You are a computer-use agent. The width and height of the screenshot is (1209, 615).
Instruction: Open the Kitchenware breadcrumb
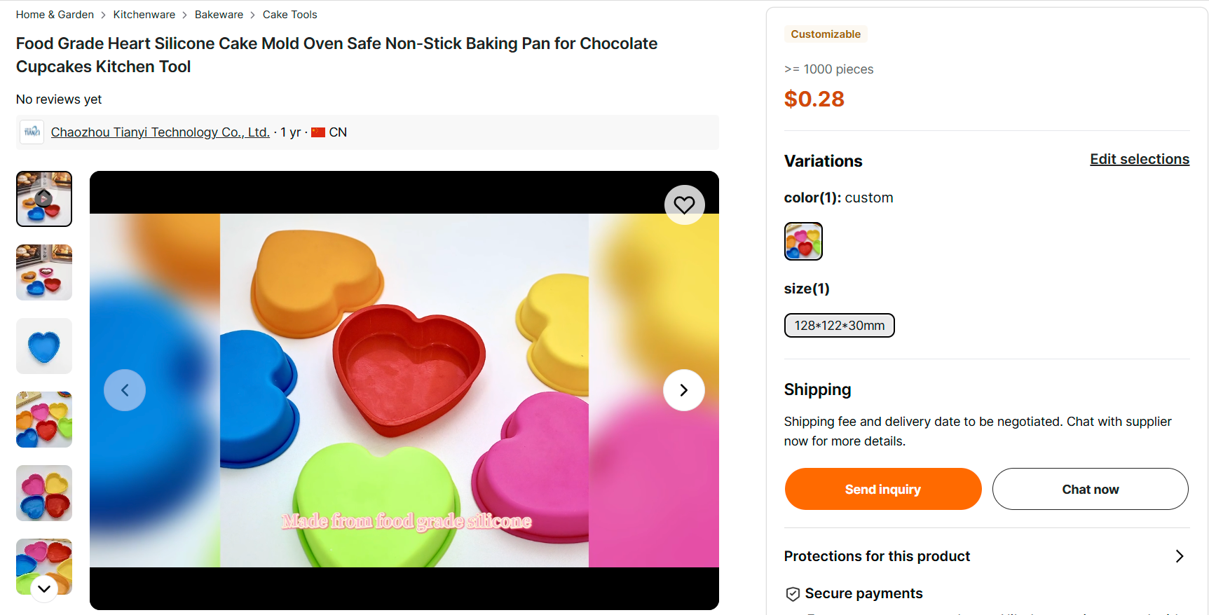coord(144,15)
